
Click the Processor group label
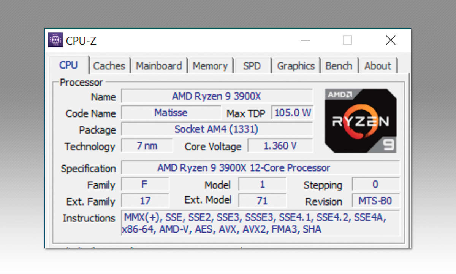click(x=81, y=83)
